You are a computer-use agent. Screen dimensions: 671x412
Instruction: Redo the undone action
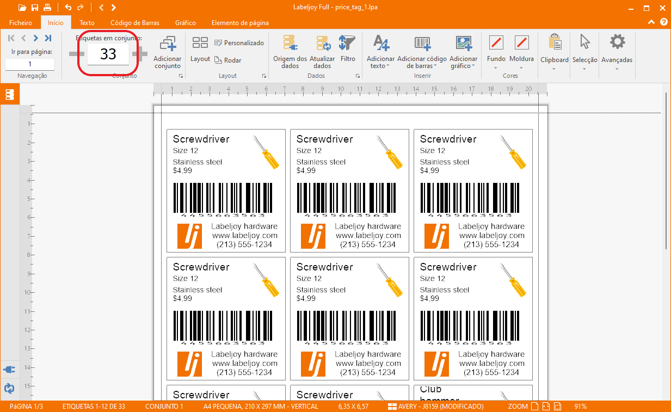click(x=81, y=8)
